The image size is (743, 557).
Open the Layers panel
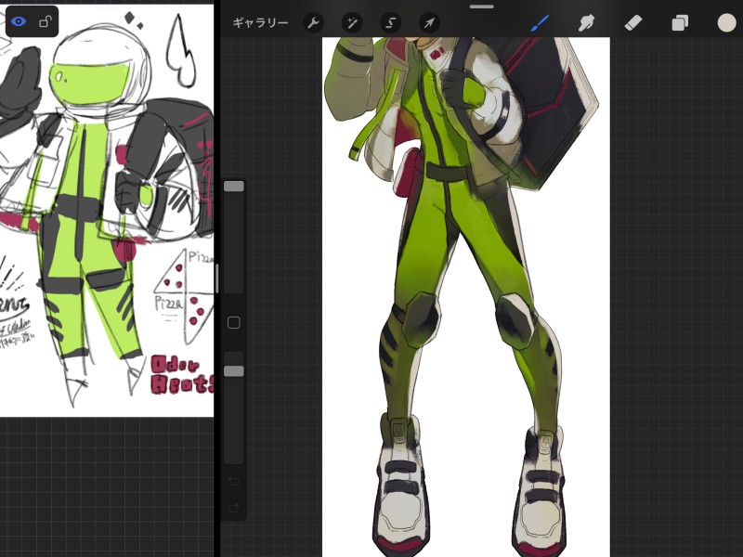[x=680, y=22]
